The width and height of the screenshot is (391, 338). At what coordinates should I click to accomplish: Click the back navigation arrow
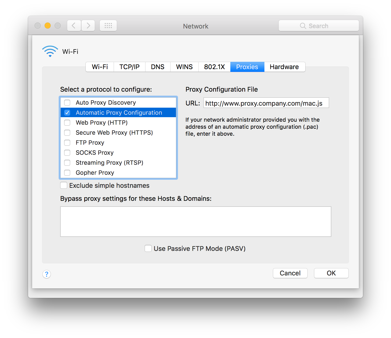coord(74,26)
